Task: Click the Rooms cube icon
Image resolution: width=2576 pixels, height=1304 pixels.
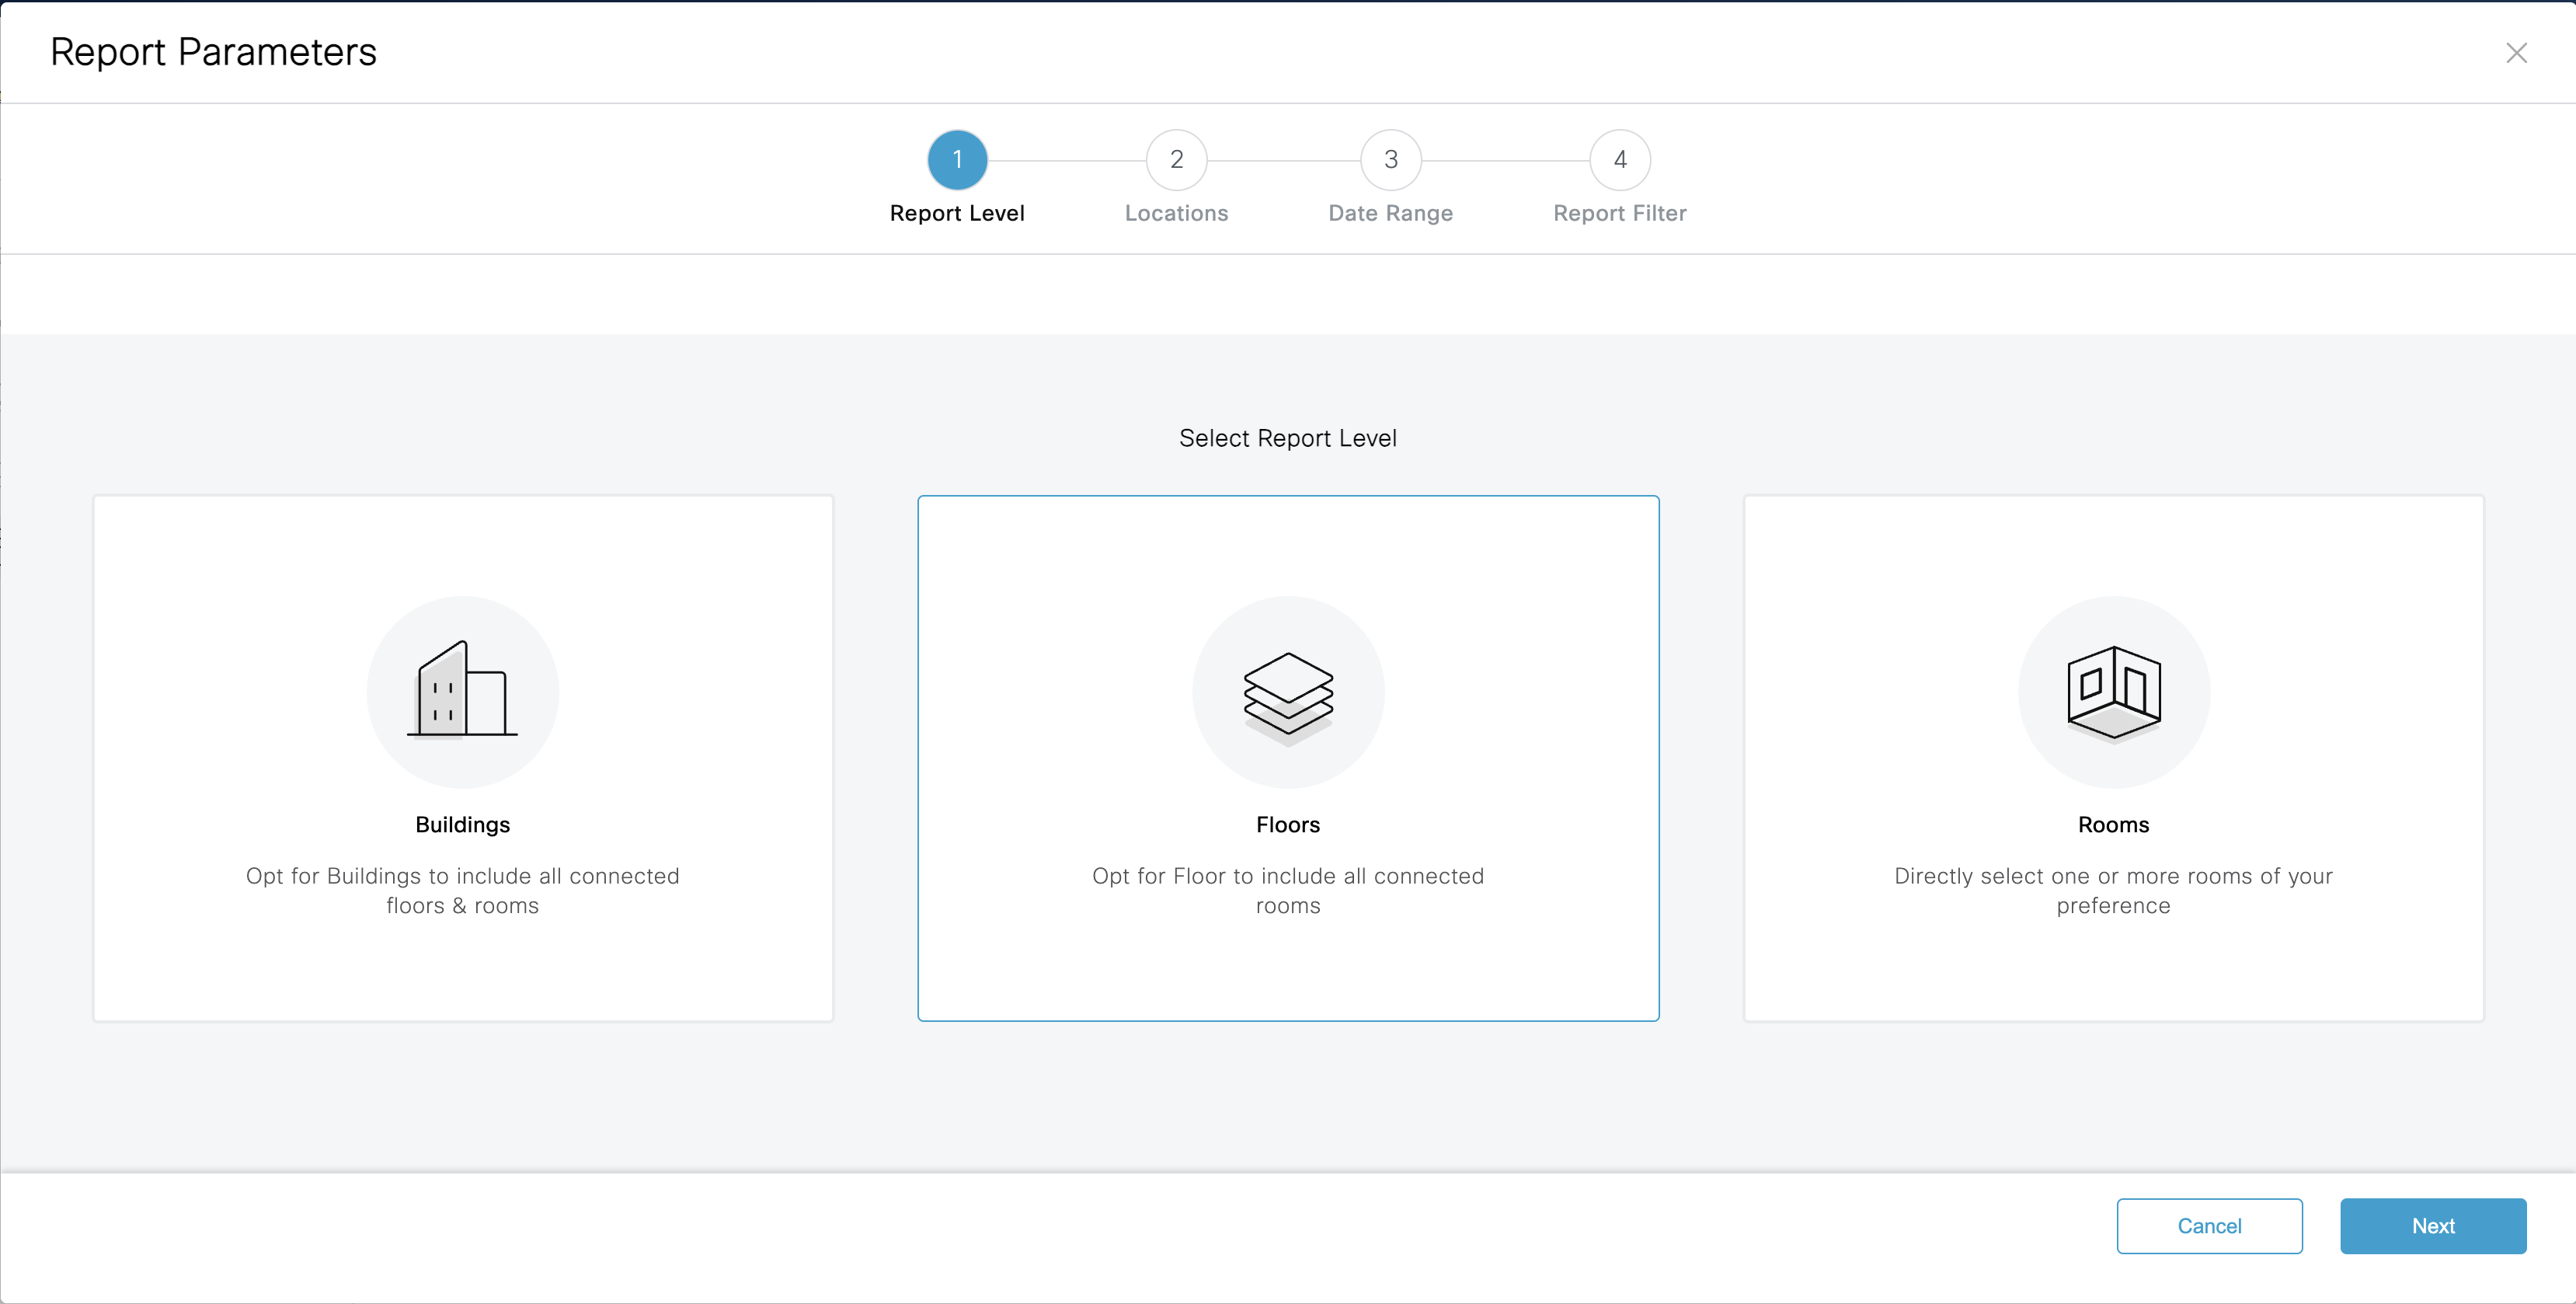Action: [2113, 693]
